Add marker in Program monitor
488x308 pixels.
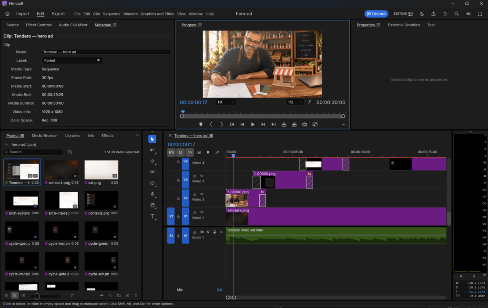[x=201, y=124]
